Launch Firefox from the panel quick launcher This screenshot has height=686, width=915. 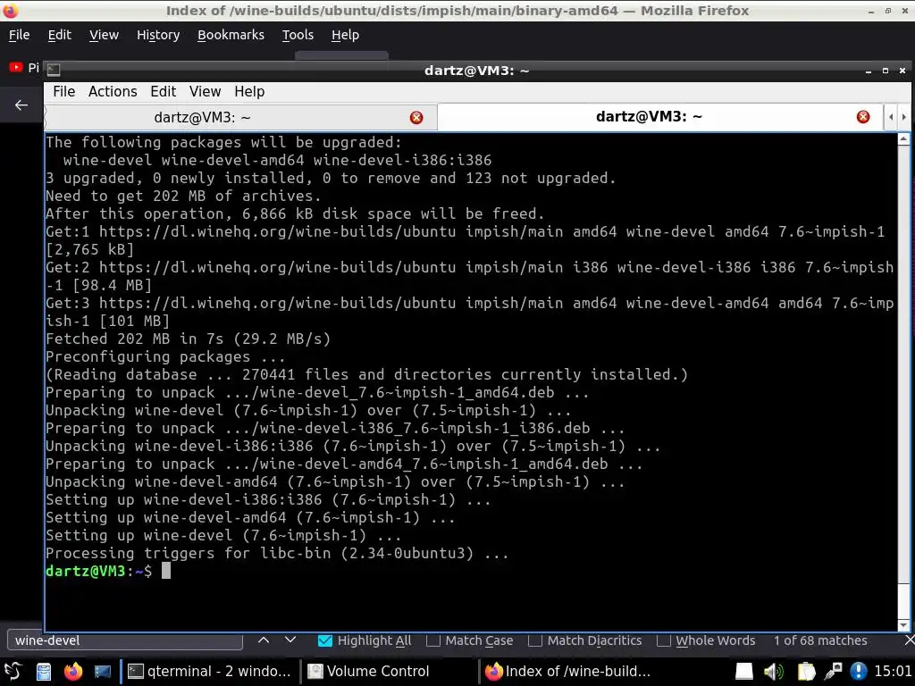73,672
